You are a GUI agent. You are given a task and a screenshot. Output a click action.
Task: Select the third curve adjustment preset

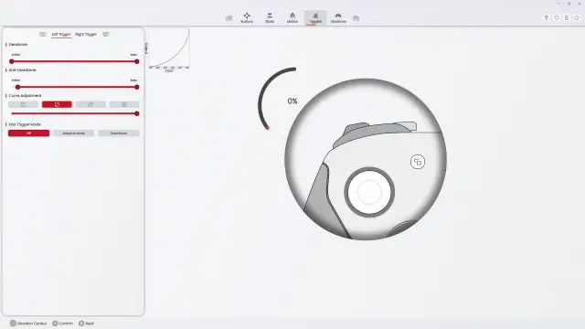coord(90,104)
